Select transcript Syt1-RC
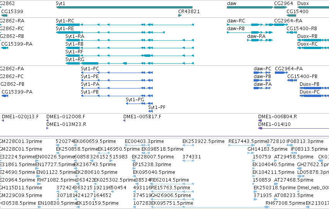 click(124, 25)
